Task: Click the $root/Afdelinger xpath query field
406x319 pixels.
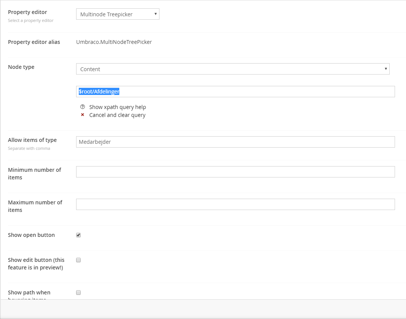Action: tap(235, 92)
